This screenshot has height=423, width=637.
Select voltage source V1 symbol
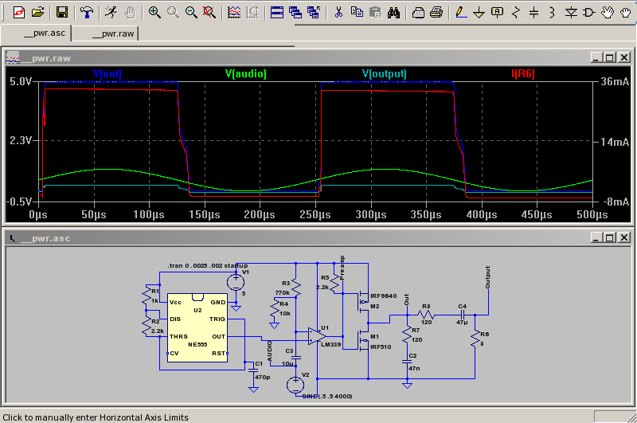[x=236, y=281]
